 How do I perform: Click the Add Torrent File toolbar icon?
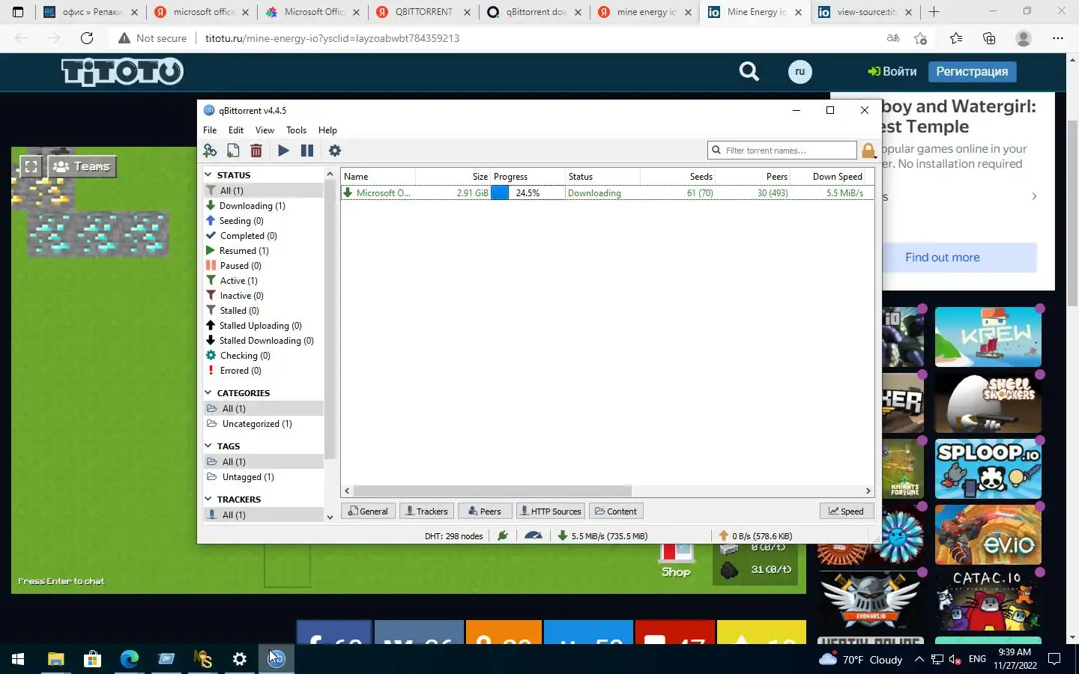tap(233, 151)
